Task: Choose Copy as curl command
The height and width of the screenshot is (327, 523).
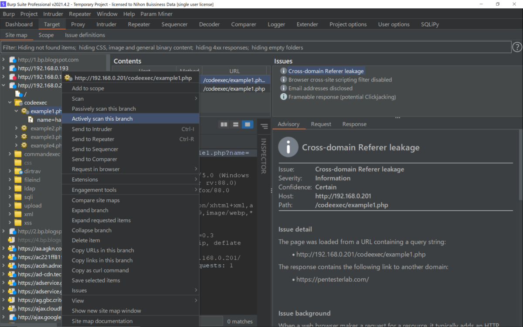Action: pyautogui.click(x=130, y=270)
